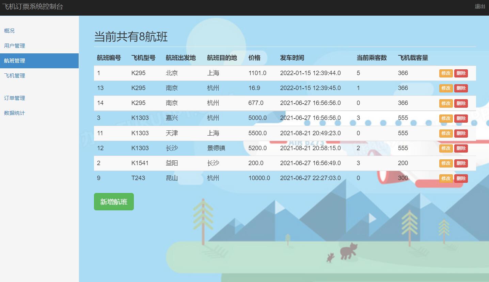
Task: Click 修改 on flight 11 from 天津
Action: [446, 133]
